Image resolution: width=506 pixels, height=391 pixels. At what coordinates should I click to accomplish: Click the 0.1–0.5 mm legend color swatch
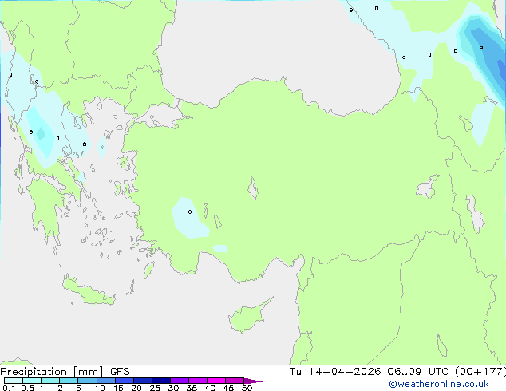point(14,381)
